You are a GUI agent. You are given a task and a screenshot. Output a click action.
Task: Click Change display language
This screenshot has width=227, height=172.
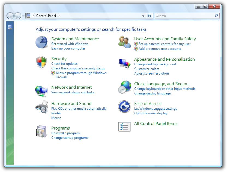153,93
